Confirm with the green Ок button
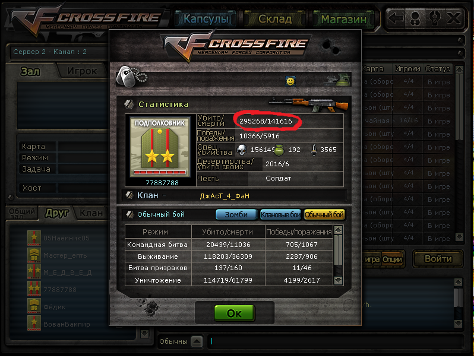 235,313
